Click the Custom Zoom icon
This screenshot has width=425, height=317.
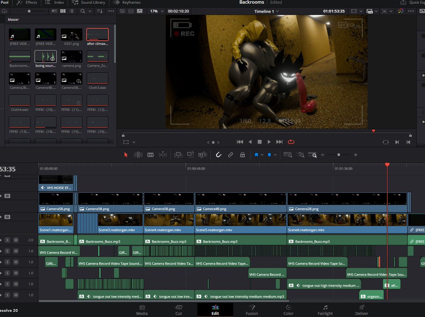tap(312, 155)
